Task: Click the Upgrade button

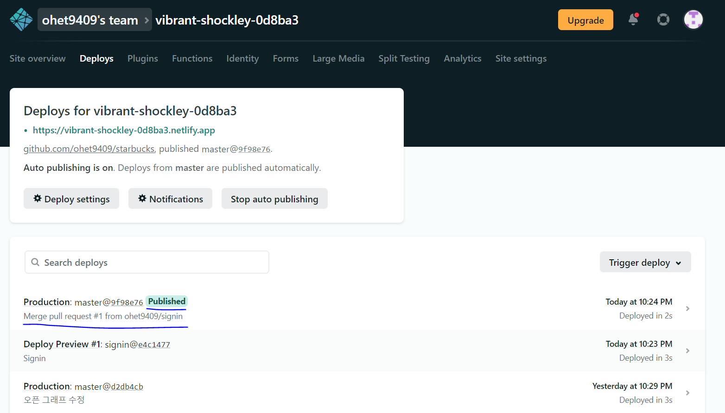Action: coord(585,20)
